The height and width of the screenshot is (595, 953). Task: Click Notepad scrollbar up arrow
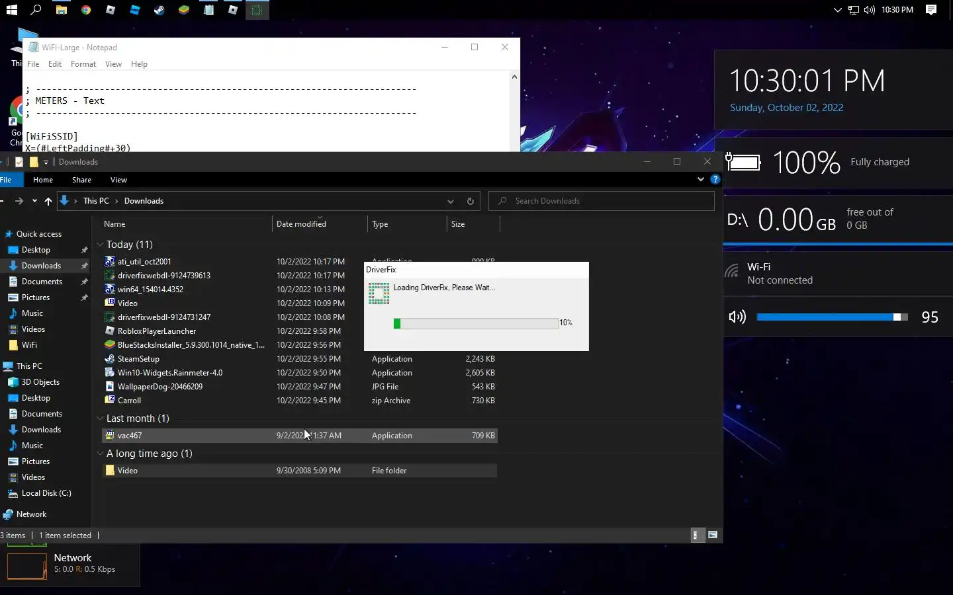[x=514, y=77]
